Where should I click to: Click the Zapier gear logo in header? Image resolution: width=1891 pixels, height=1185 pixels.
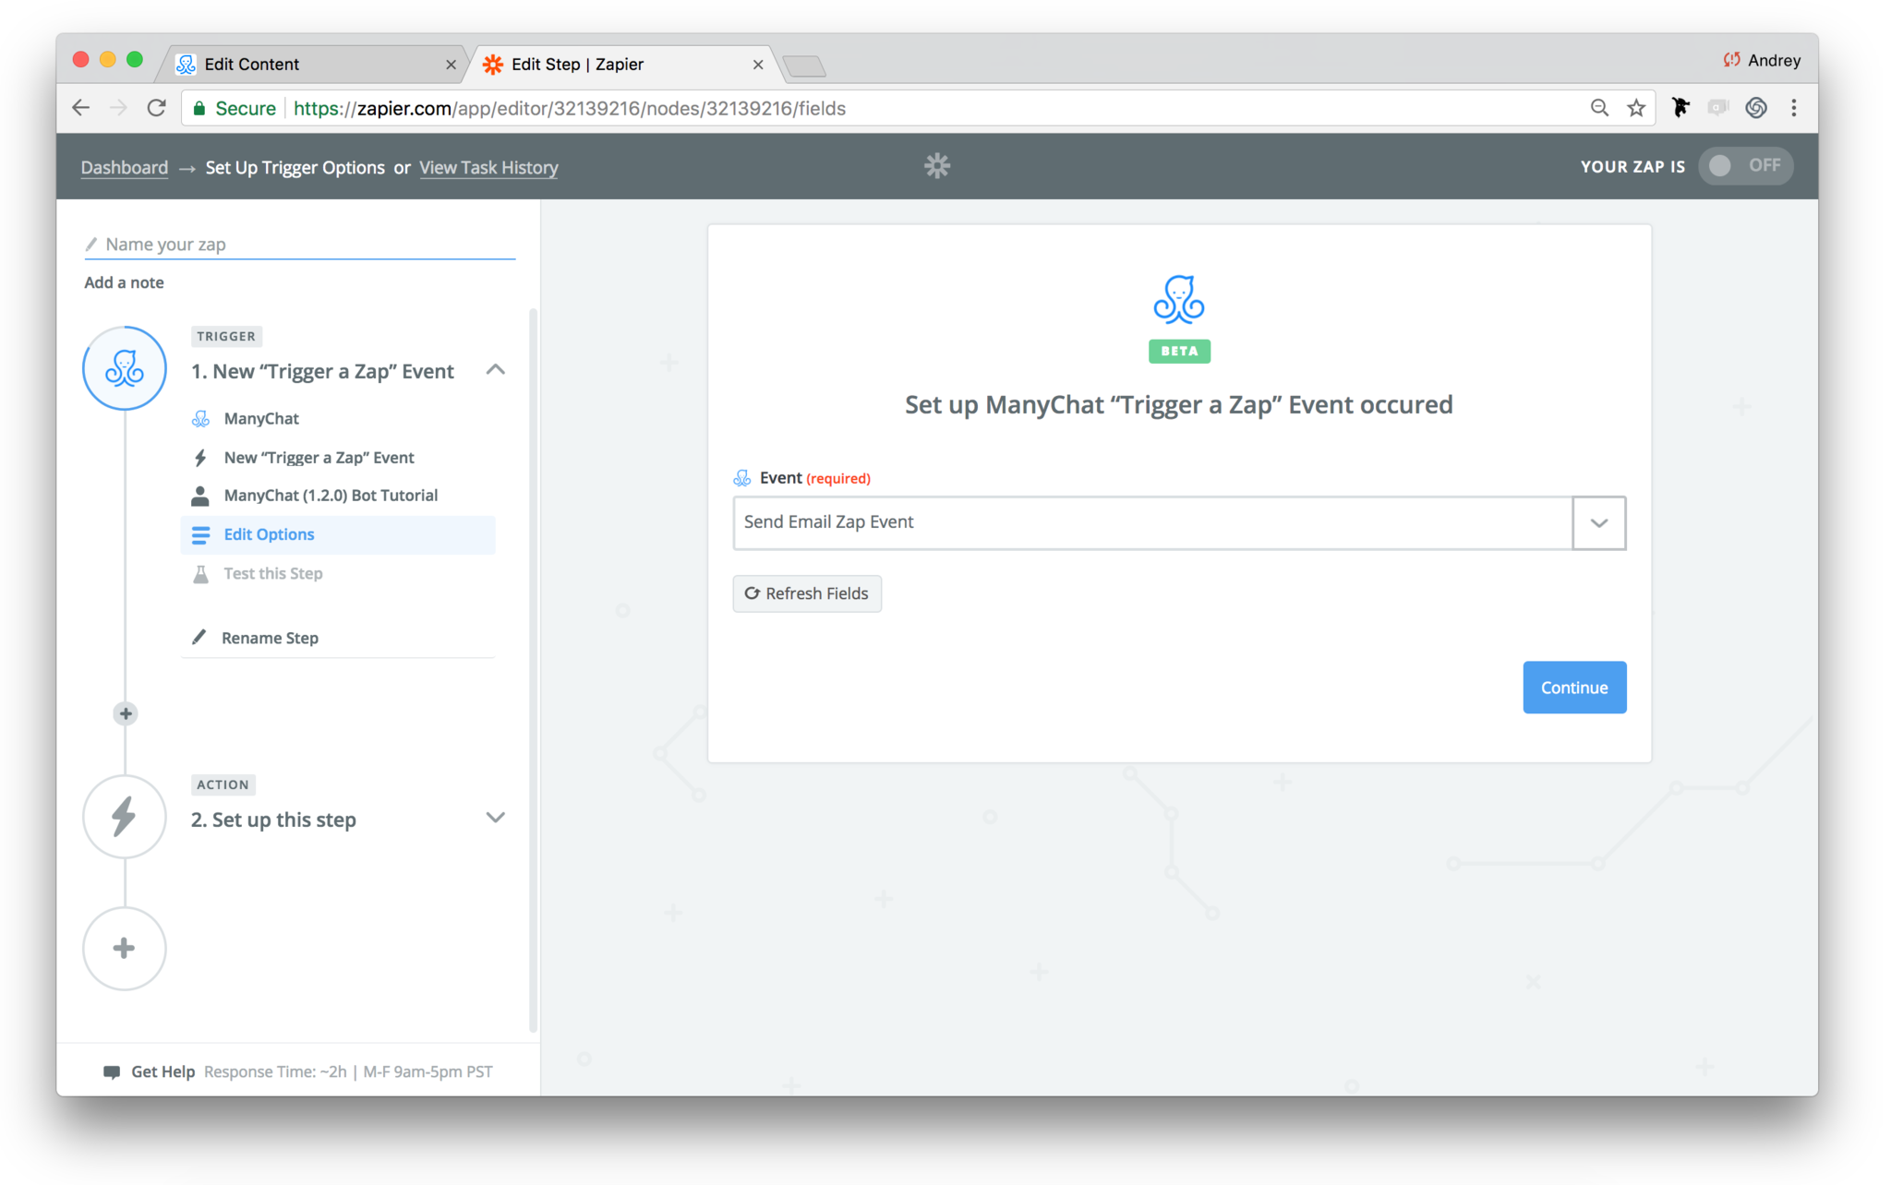937,166
